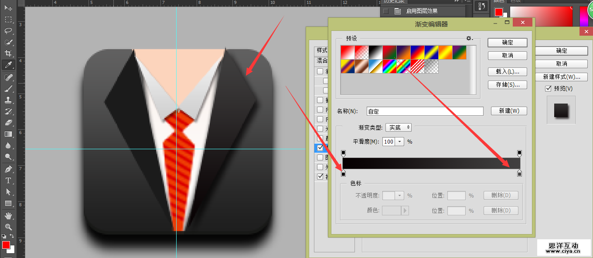Uncheck the last checked style checkbox in list
The width and height of the screenshot is (593, 258).
320,177
